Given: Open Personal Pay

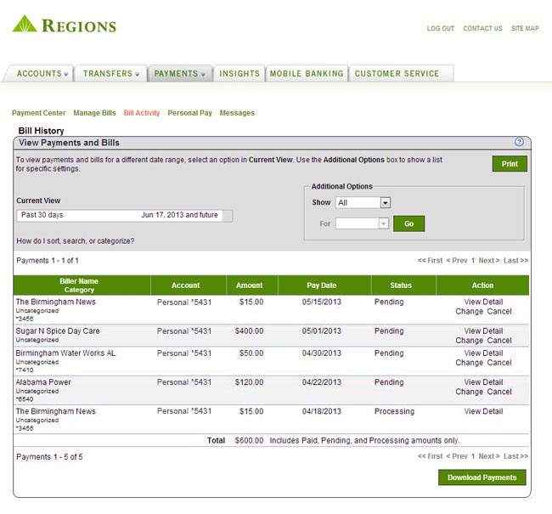Looking at the screenshot, I should (x=189, y=113).
